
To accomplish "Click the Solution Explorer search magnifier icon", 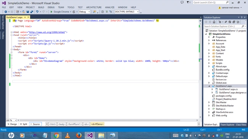I will point(243,26).
